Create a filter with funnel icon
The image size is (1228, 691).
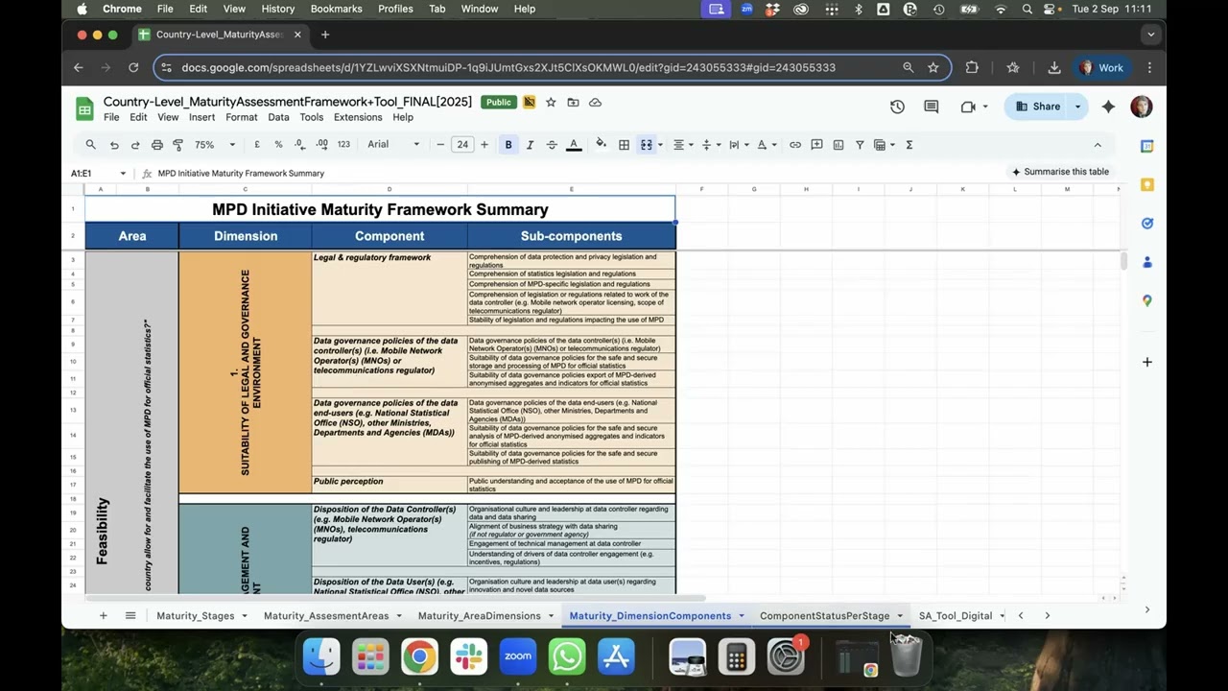860,145
